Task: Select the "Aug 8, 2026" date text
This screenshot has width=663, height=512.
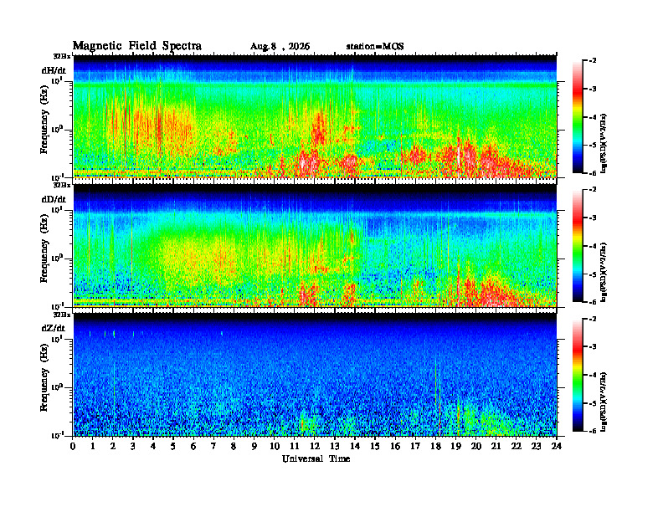Action: tap(280, 47)
